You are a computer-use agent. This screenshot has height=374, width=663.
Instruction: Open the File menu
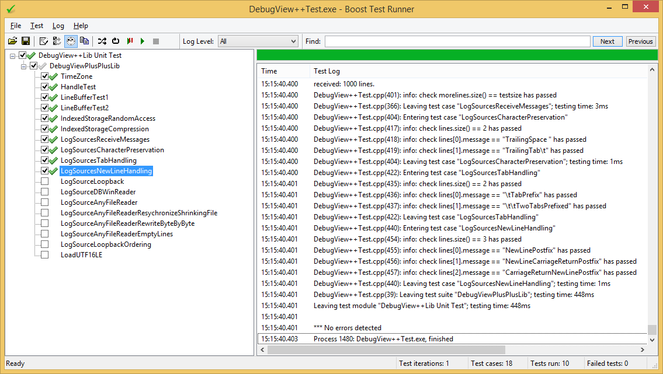click(x=16, y=26)
